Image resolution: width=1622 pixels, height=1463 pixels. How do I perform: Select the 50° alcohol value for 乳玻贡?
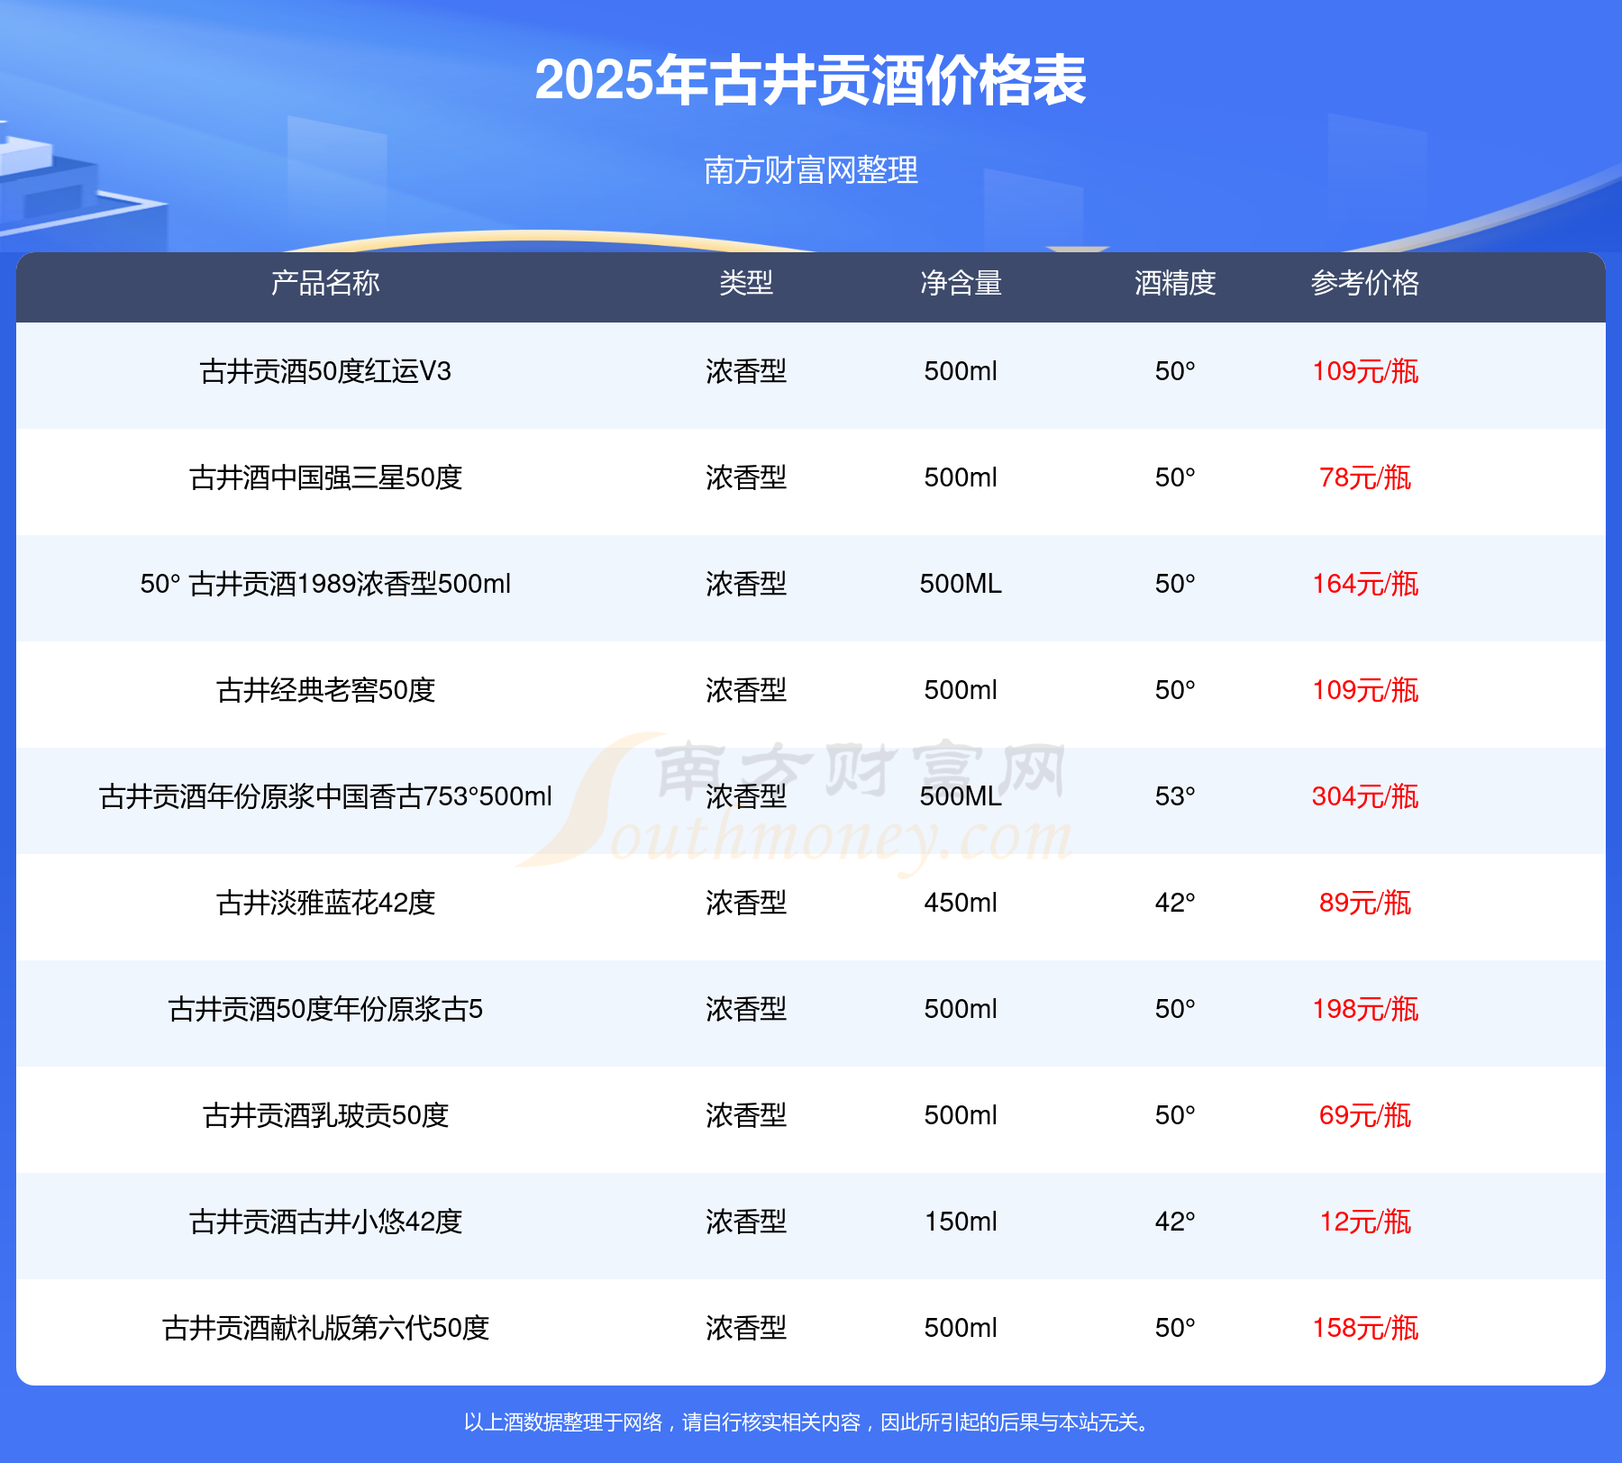pos(1175,1115)
